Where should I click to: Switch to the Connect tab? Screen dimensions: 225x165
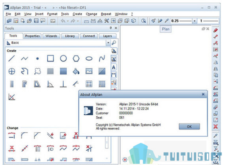pos(89,36)
